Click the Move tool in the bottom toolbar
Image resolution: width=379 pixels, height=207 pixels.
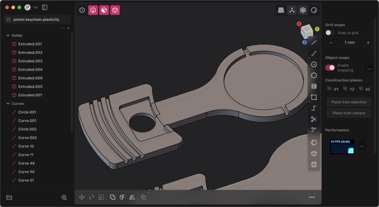(x=81, y=197)
